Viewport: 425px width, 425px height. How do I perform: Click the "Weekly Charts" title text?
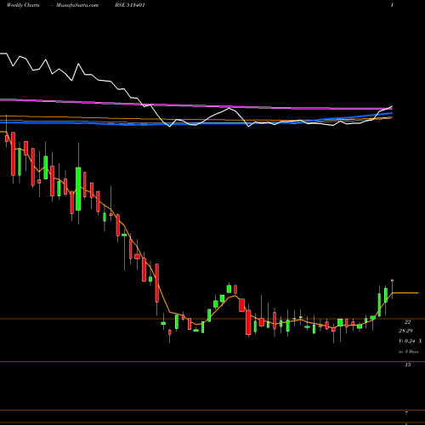coord(23,5)
